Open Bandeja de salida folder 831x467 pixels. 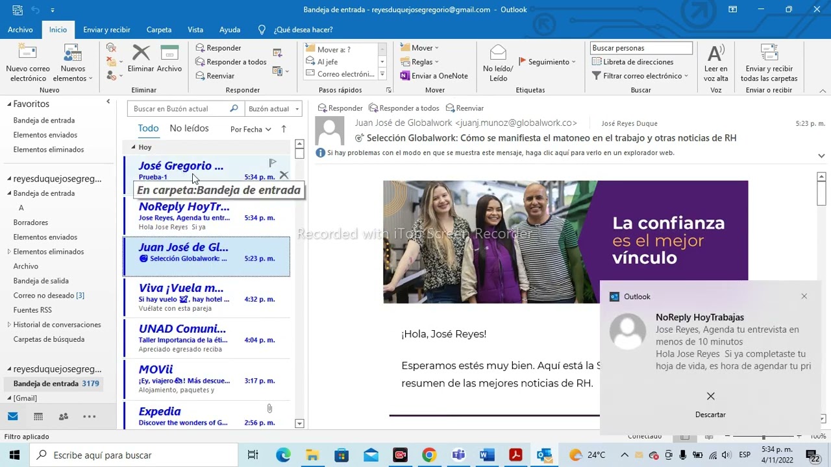coord(41,281)
